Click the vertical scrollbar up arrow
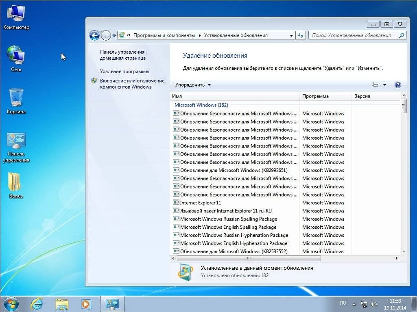Screen dimensions: 417x312 click(x=404, y=95)
